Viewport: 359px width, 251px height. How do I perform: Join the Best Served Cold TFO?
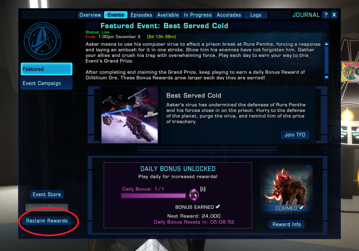tap(295, 135)
